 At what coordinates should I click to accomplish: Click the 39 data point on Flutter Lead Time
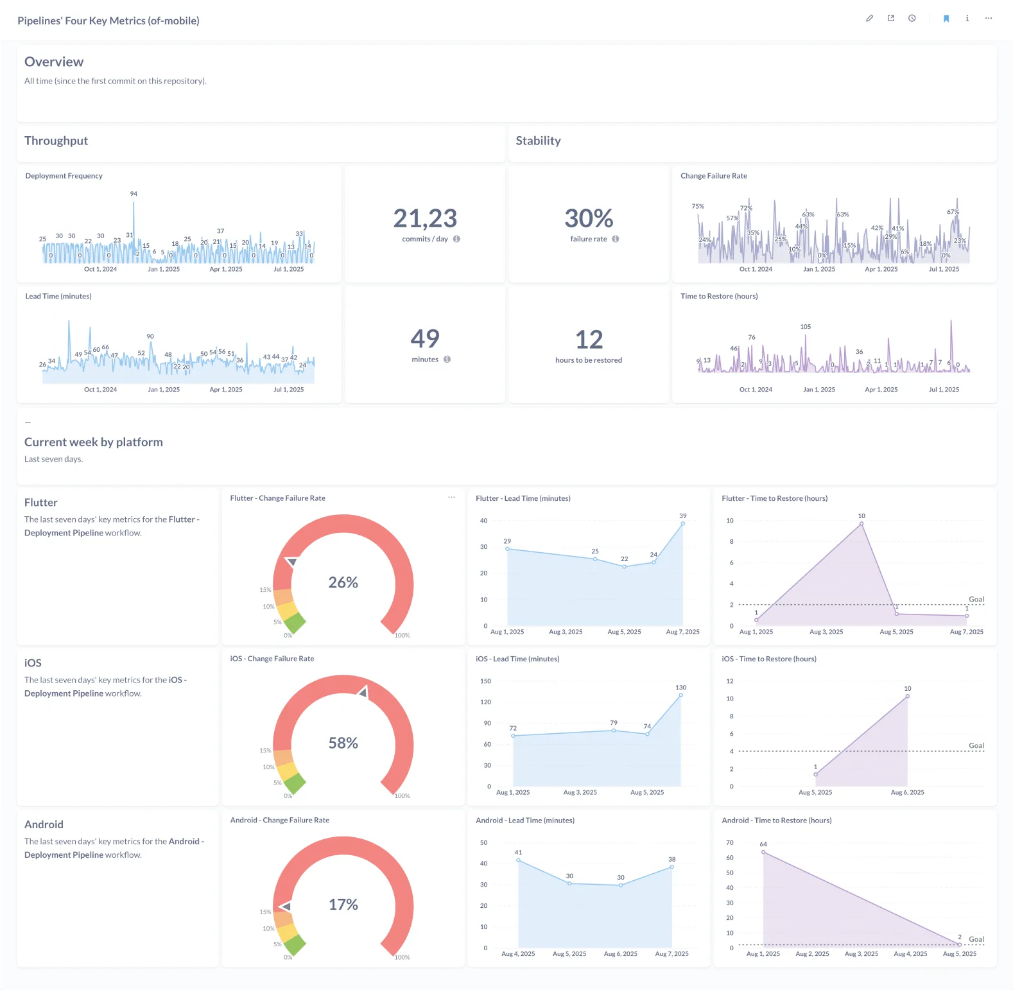click(x=682, y=524)
